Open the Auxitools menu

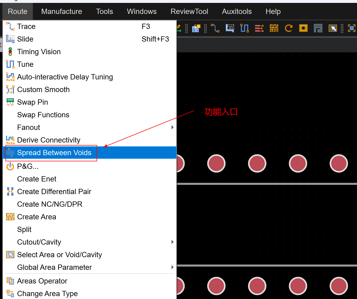coord(237,12)
